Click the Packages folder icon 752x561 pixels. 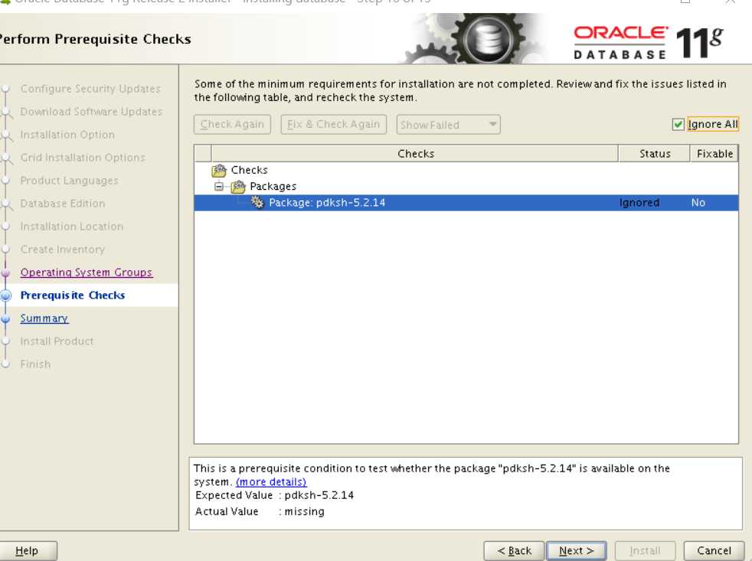[x=238, y=187]
